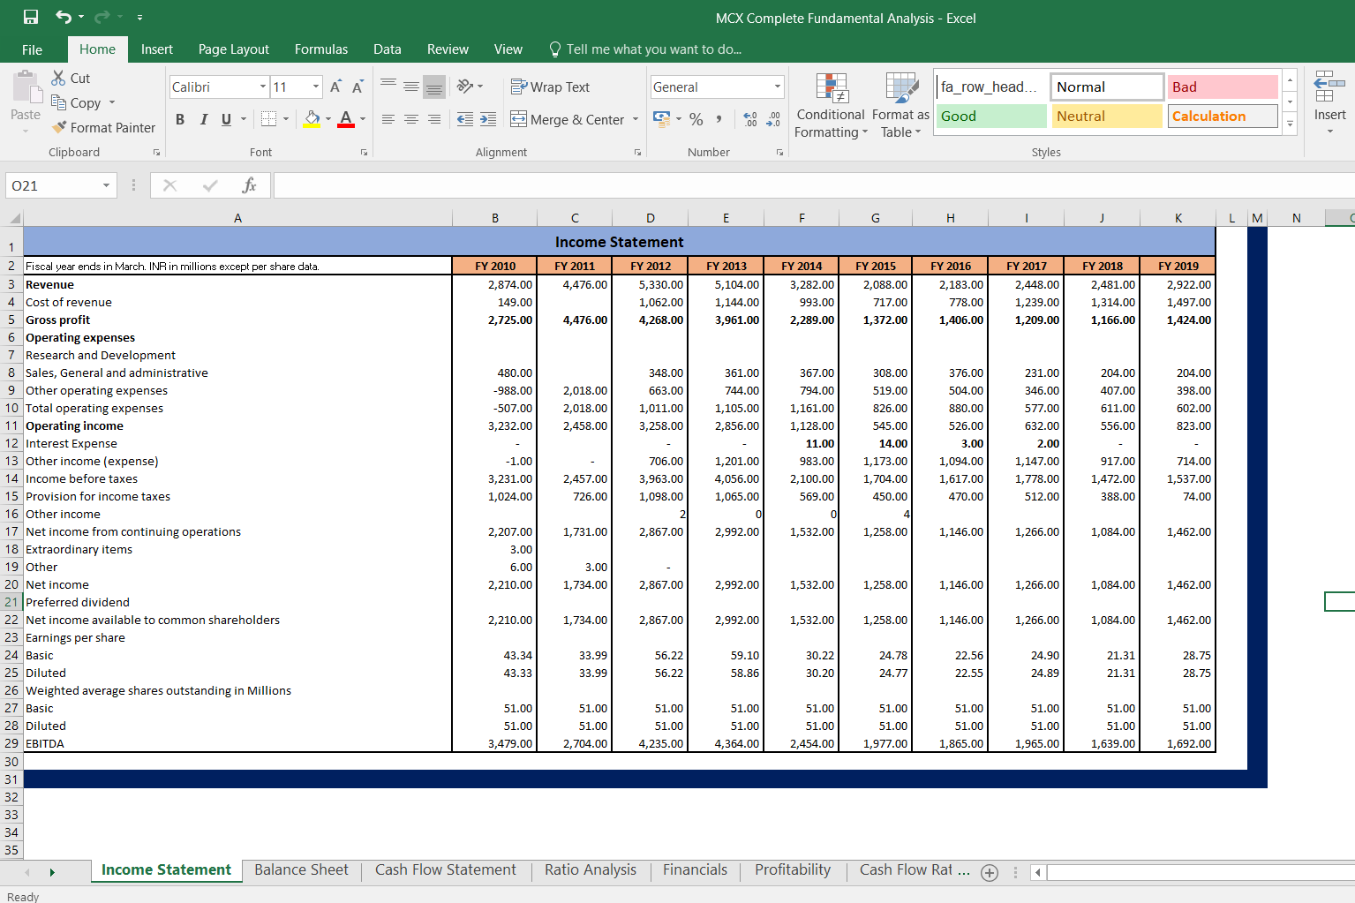Toggle Align Left horizontal alignment
Screen dimensions: 1355x903
tap(388, 119)
